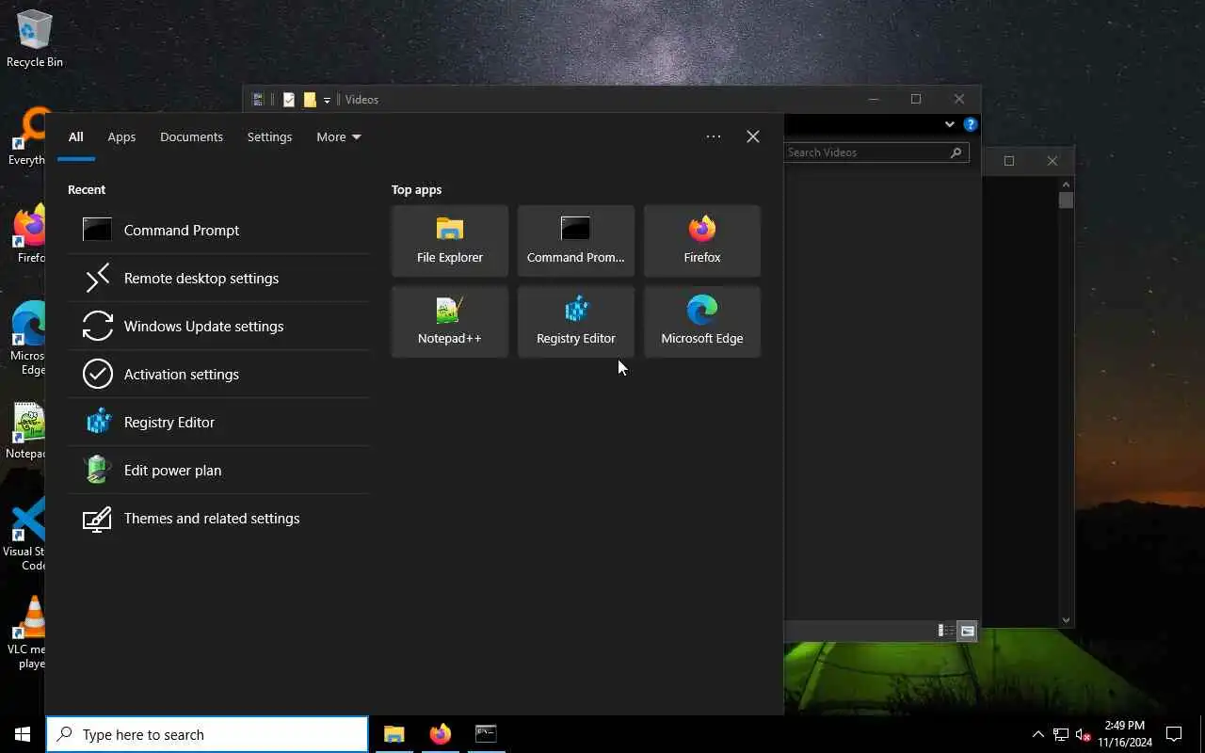Select the Settings search tab
Screen dimensions: 1205x753
tap(269, 137)
